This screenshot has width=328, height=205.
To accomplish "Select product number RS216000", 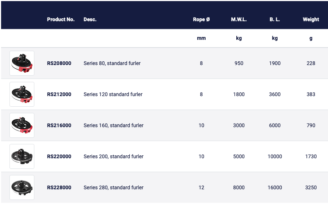I will (x=59, y=125).
